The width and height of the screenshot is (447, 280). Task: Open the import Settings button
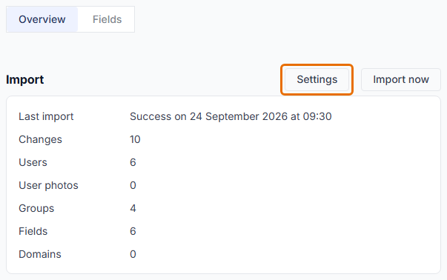(x=317, y=79)
